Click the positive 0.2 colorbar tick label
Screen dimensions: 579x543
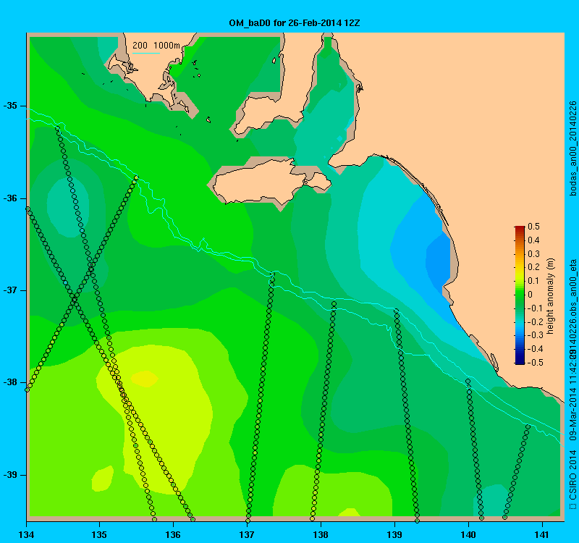pyautogui.click(x=533, y=267)
